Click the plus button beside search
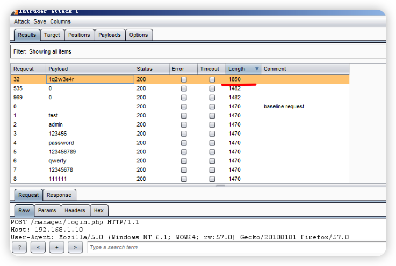Image resolution: width=396 pixels, height=266 pixels. [x=56, y=247]
